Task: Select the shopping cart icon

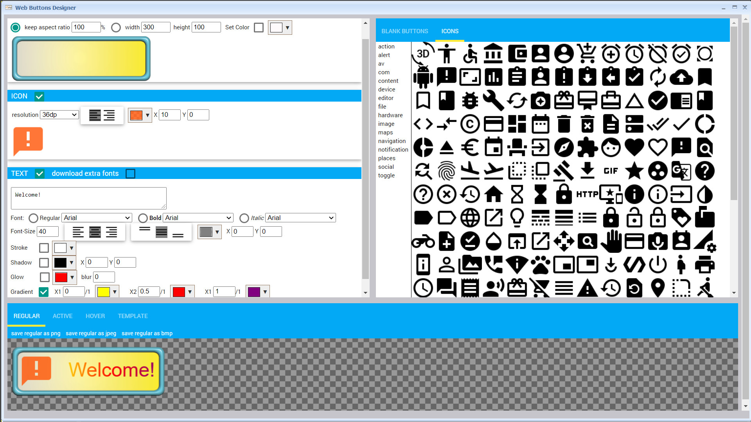Action: (588, 54)
